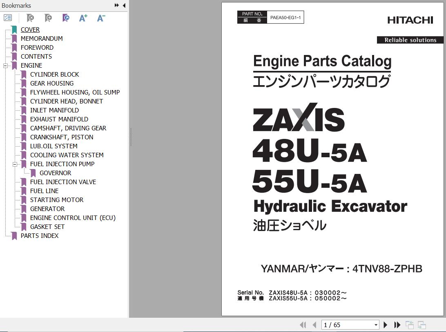Go to GEAR HOUSING bookmark

coord(52,84)
